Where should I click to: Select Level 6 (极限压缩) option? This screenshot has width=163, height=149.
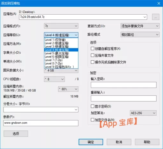[x=61, y=57]
